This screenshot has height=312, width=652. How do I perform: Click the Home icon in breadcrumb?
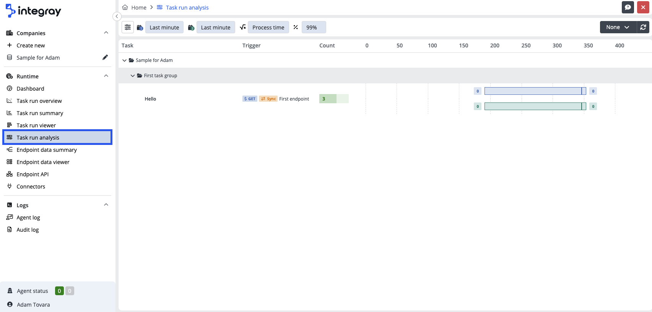(x=125, y=7)
